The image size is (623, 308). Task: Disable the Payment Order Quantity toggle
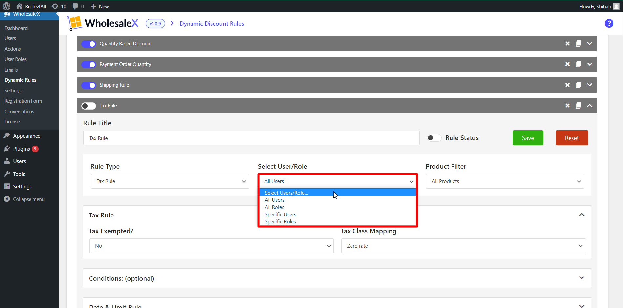[x=89, y=65]
